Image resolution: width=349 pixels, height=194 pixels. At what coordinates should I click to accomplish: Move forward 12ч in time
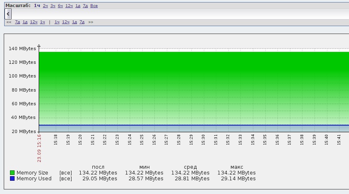click(x=66, y=22)
